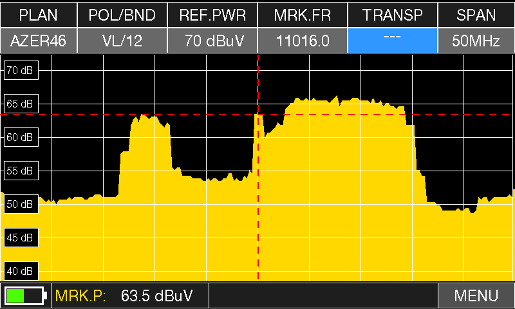The width and height of the screenshot is (515, 309).
Task: Click the red dashed horizontal level line
Action: click(x=256, y=115)
